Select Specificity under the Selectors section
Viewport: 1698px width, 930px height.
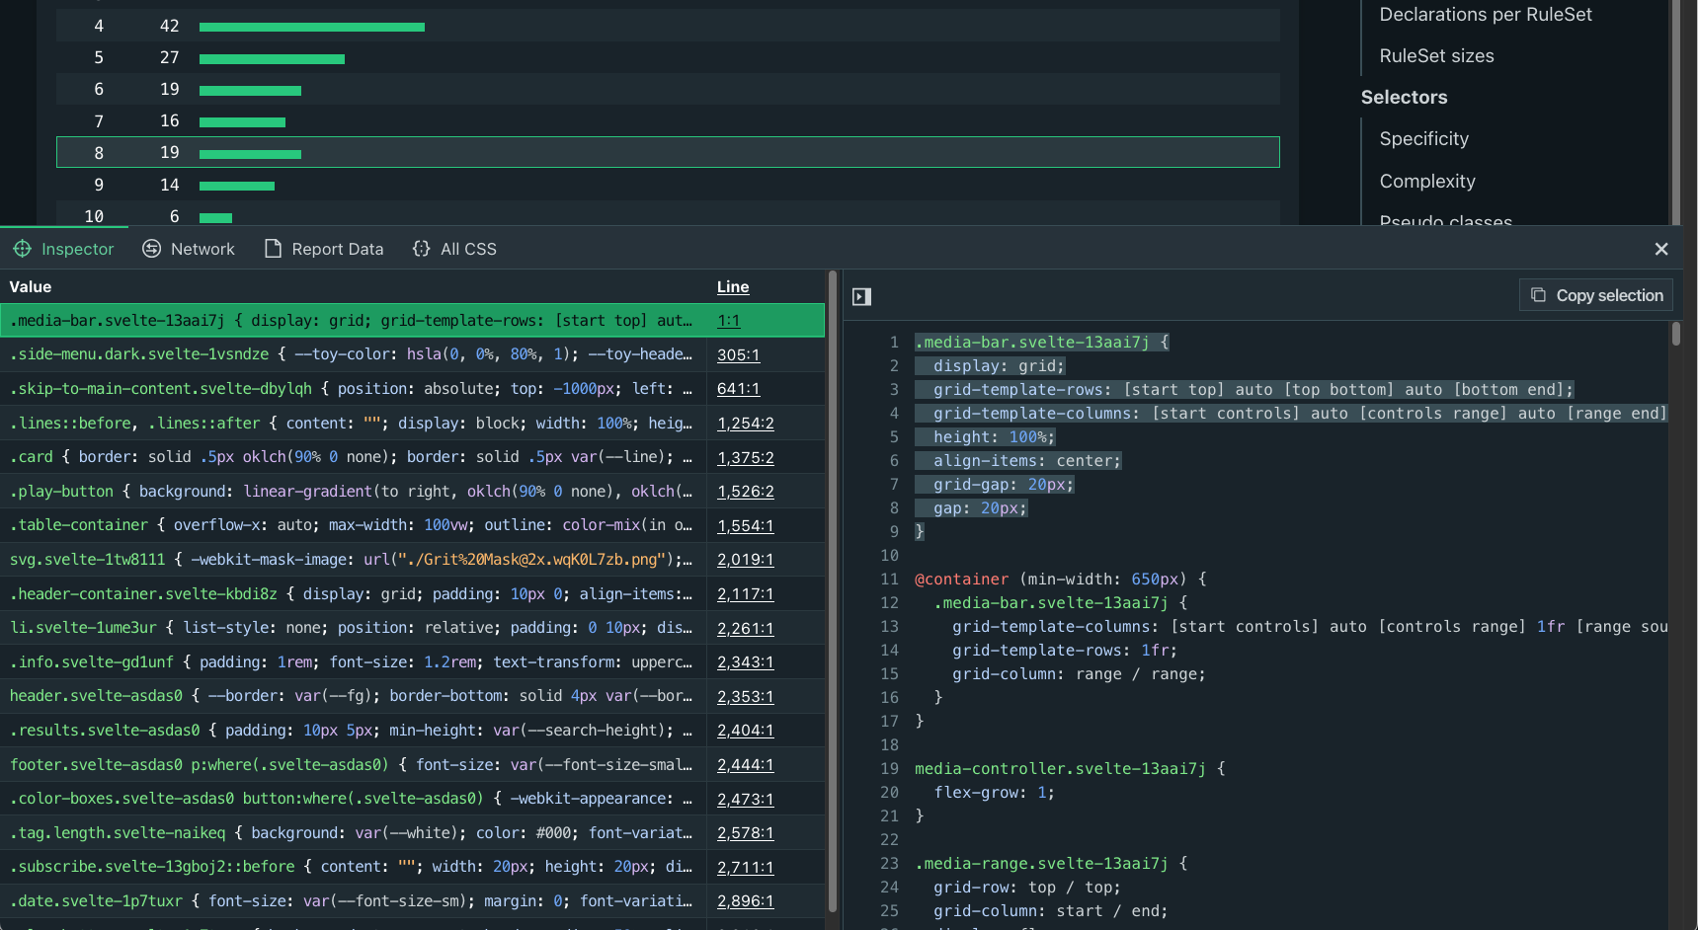click(x=1423, y=138)
